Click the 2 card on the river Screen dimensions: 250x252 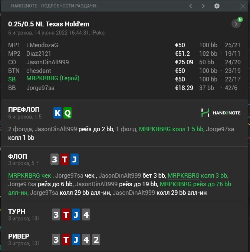coord(96,239)
